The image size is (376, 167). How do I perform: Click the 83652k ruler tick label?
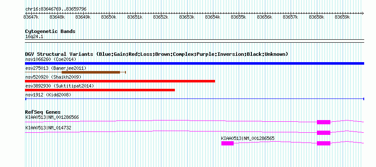(161, 17)
